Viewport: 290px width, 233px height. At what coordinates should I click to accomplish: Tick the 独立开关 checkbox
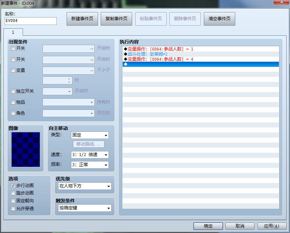(x=13, y=91)
